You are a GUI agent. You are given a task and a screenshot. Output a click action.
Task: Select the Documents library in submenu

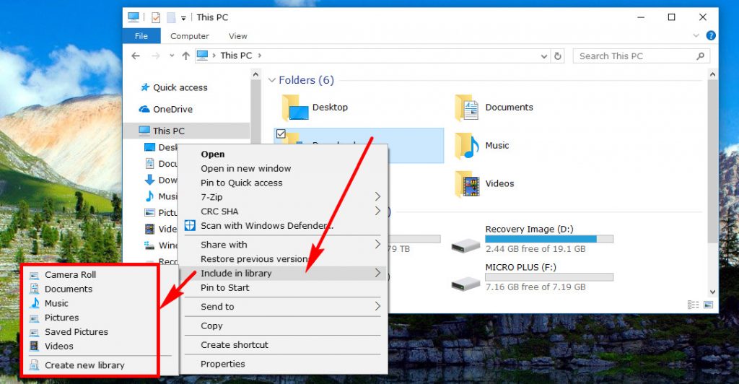69,289
